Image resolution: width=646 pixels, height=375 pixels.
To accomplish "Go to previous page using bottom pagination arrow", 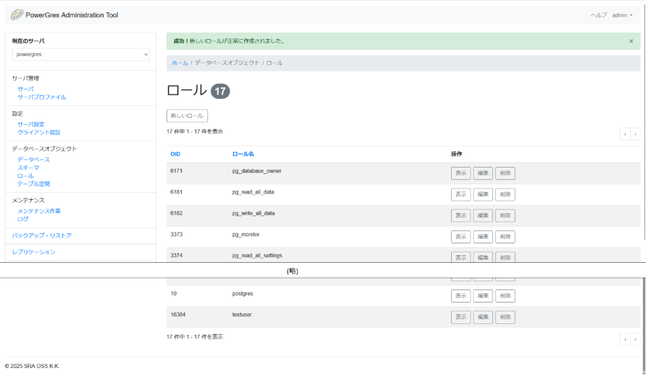I will pos(625,340).
